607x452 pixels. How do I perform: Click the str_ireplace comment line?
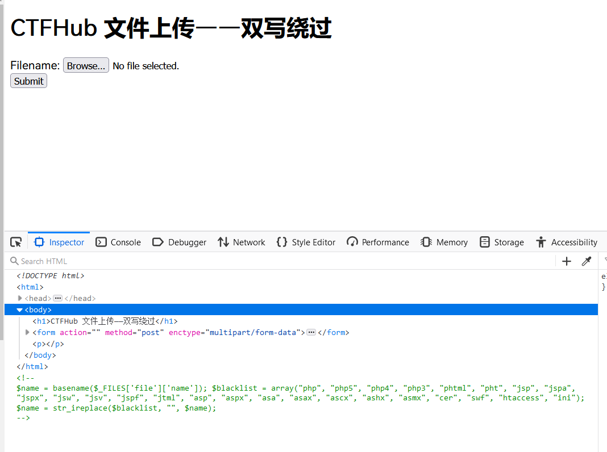tap(116, 408)
